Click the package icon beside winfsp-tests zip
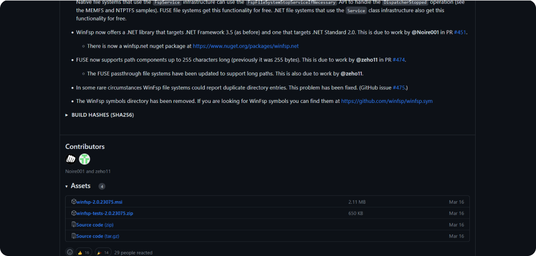536x256 pixels. click(74, 213)
